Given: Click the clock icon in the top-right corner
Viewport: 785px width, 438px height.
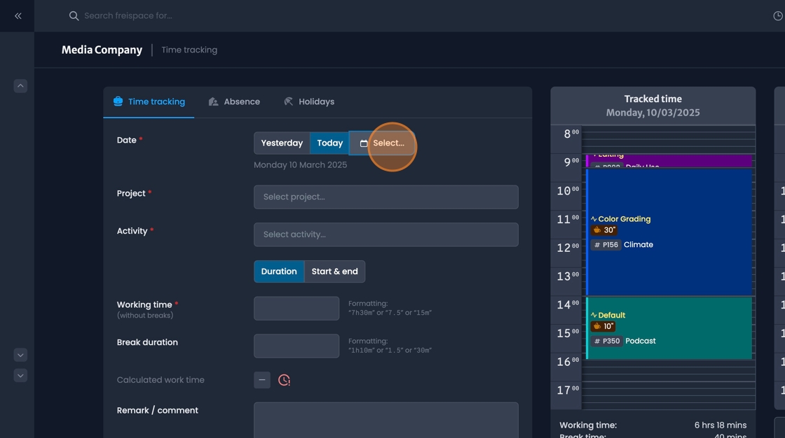Looking at the screenshot, I should pos(779,15).
